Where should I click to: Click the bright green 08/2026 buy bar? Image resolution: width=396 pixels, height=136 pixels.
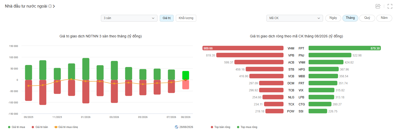click(x=186, y=75)
